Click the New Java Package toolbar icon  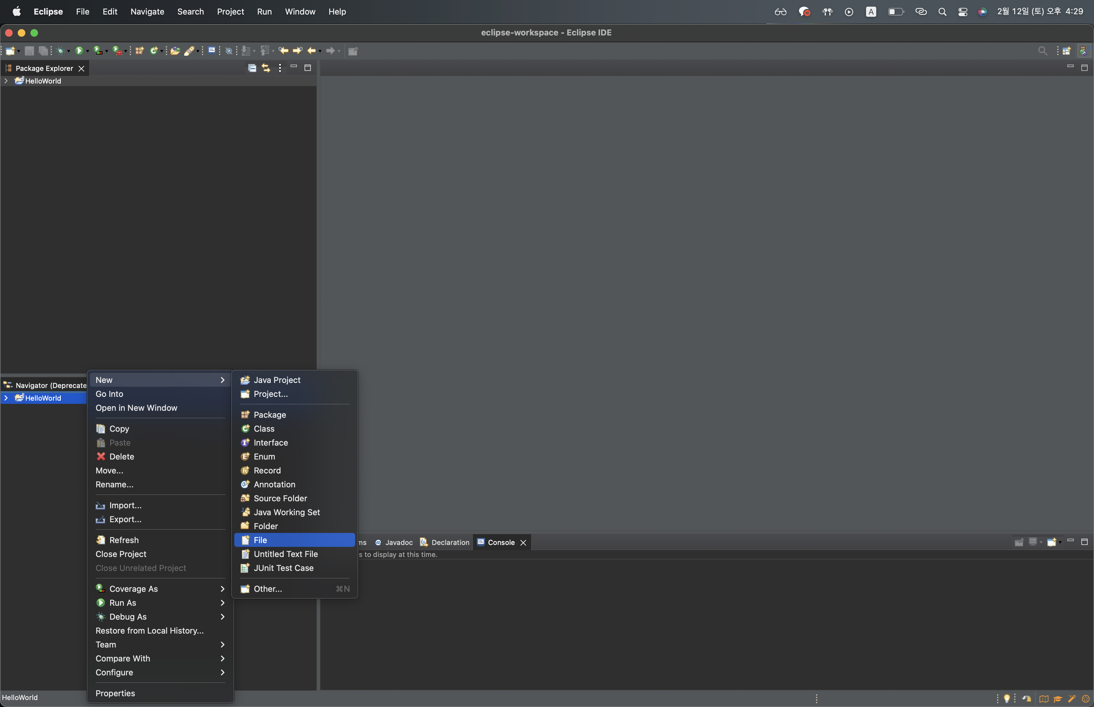coord(139,51)
